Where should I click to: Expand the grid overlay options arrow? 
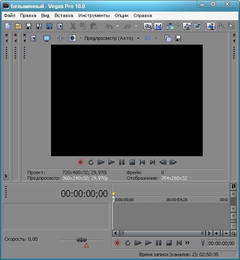point(156,38)
